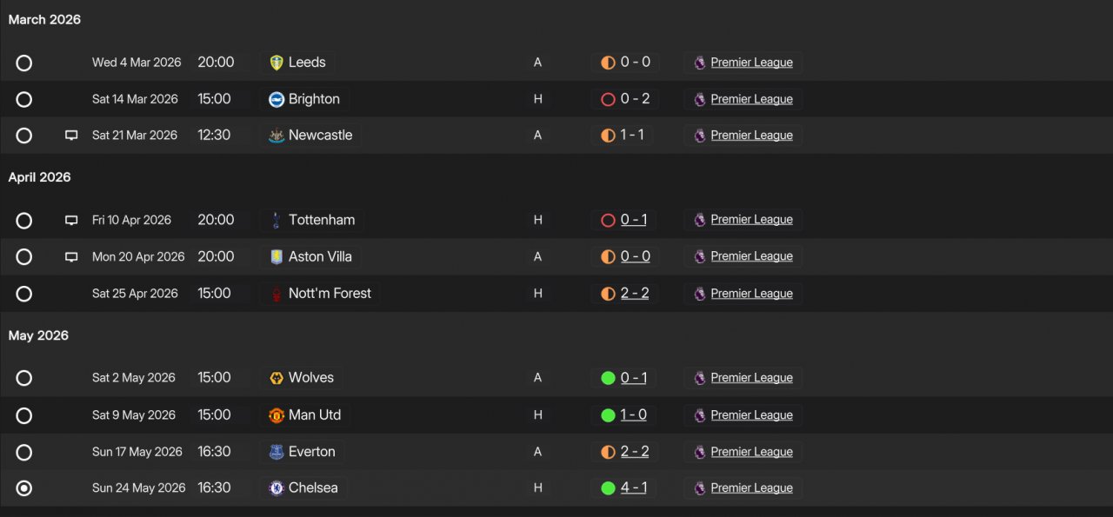Viewport: 1113px width, 517px height.
Task: Open the 2 - 2 result against Everton
Action: coord(635,452)
